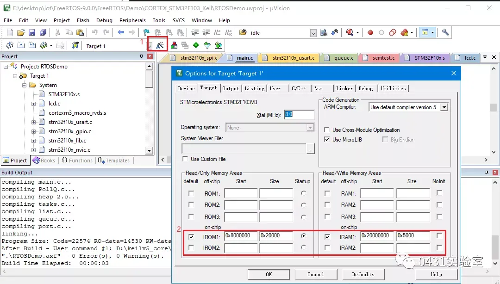Click the Open file folder icon

click(x=21, y=32)
